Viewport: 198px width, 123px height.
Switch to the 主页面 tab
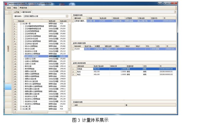(x=17, y=12)
